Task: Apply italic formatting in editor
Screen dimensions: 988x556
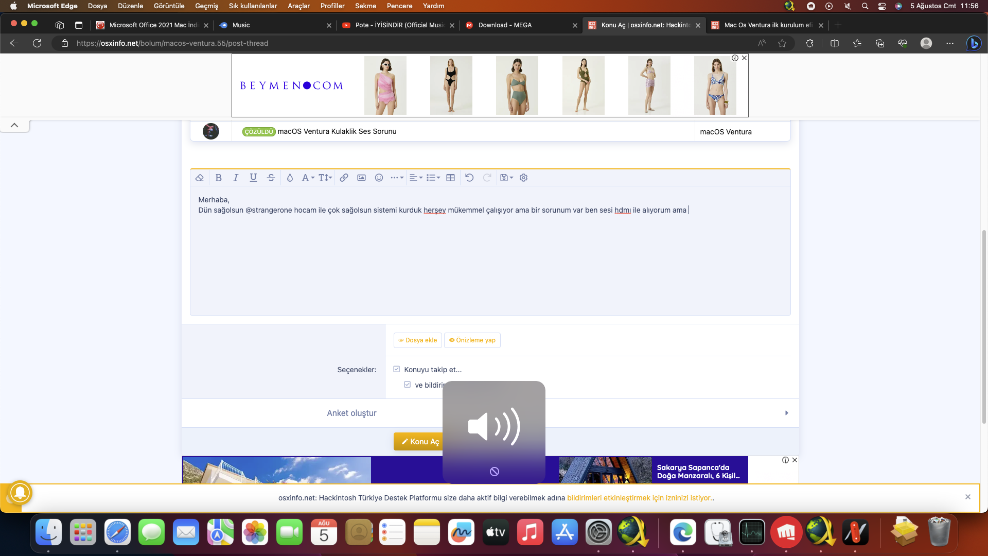Action: point(236,178)
